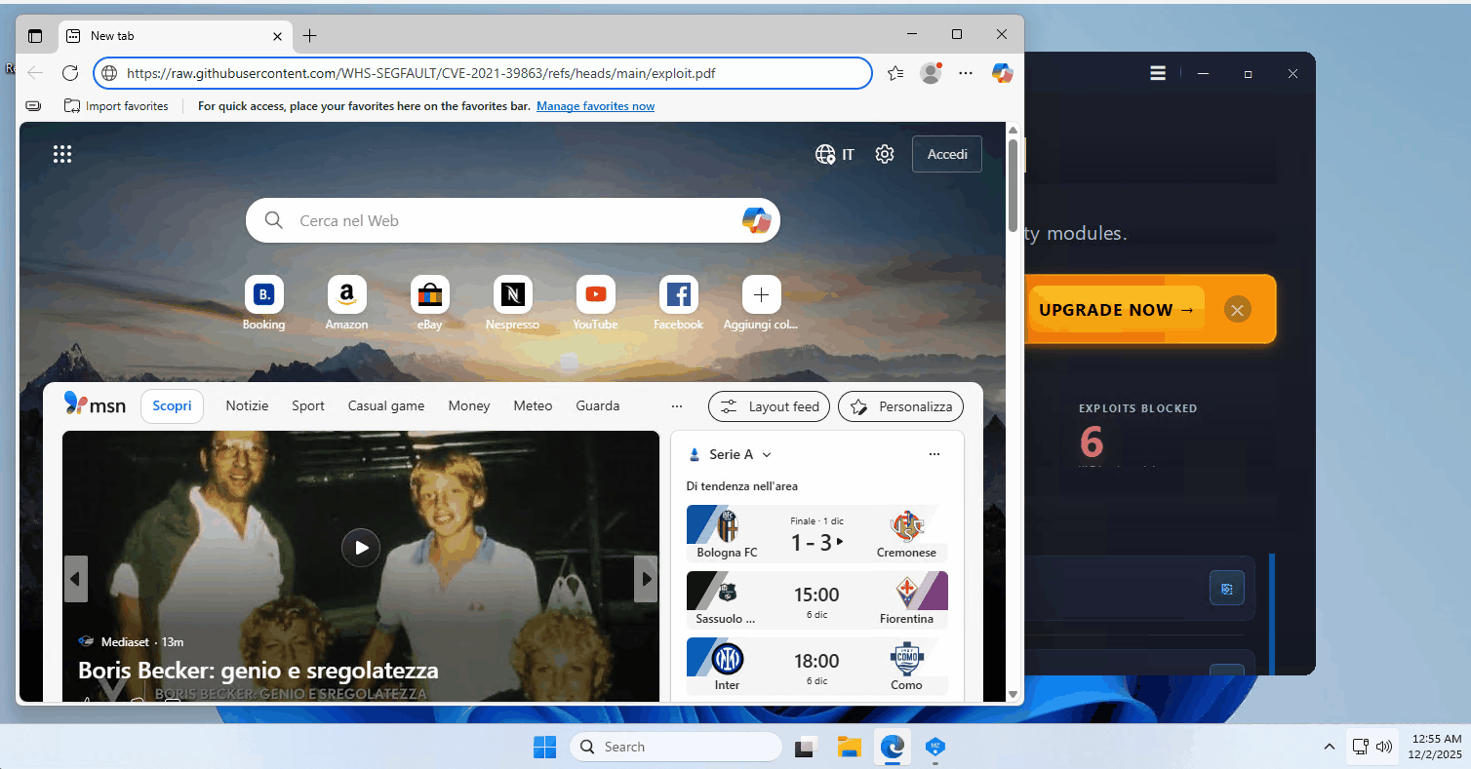The height and width of the screenshot is (769, 1471).
Task: Open File Explorer from the taskbar
Action: coord(850,748)
